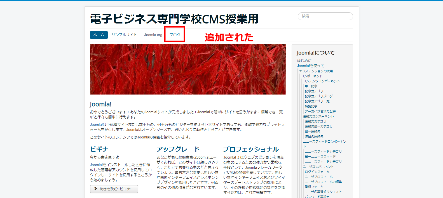Select ユーザコンポーネント in the sidebar

pos(318,167)
